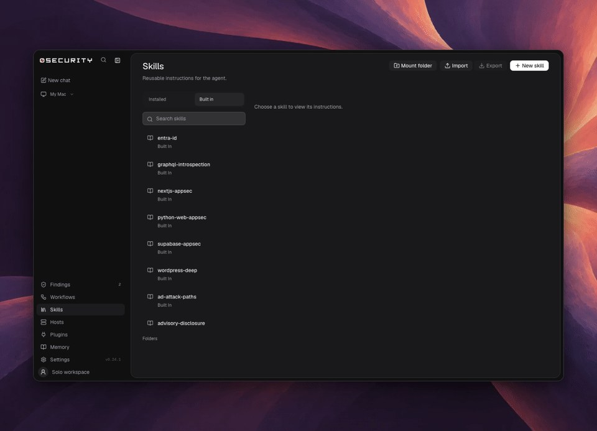This screenshot has width=597, height=431.
Task: Switch to the Built in tab
Action: [x=220, y=100]
